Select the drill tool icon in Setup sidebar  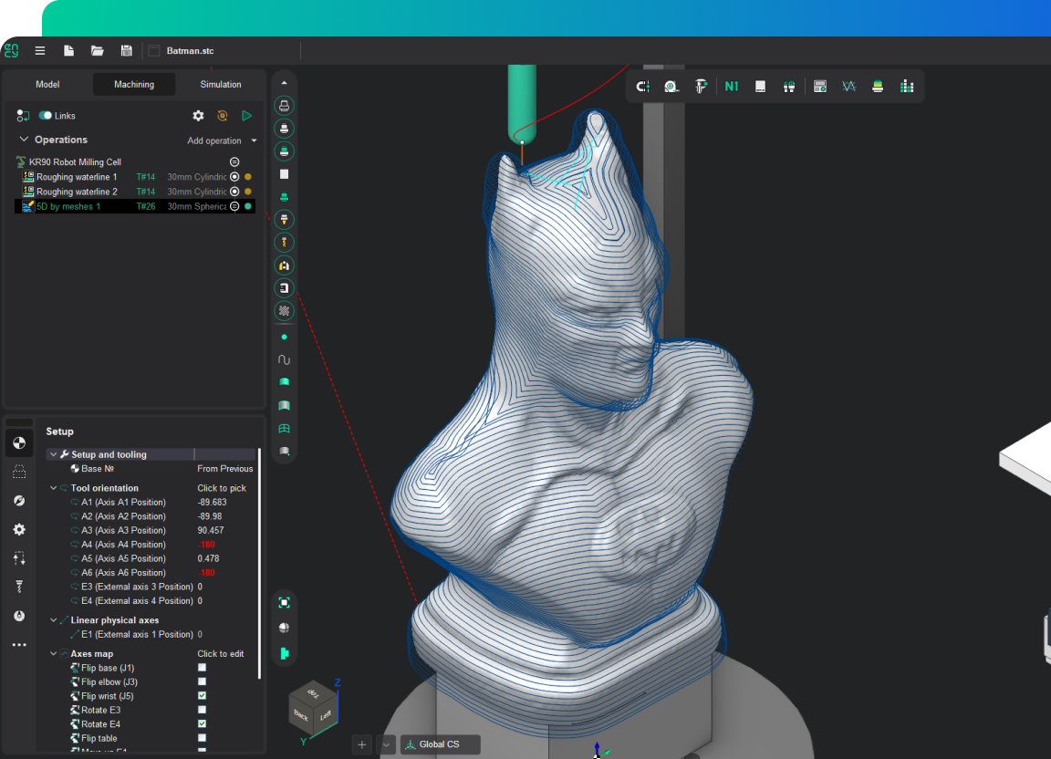(19, 587)
